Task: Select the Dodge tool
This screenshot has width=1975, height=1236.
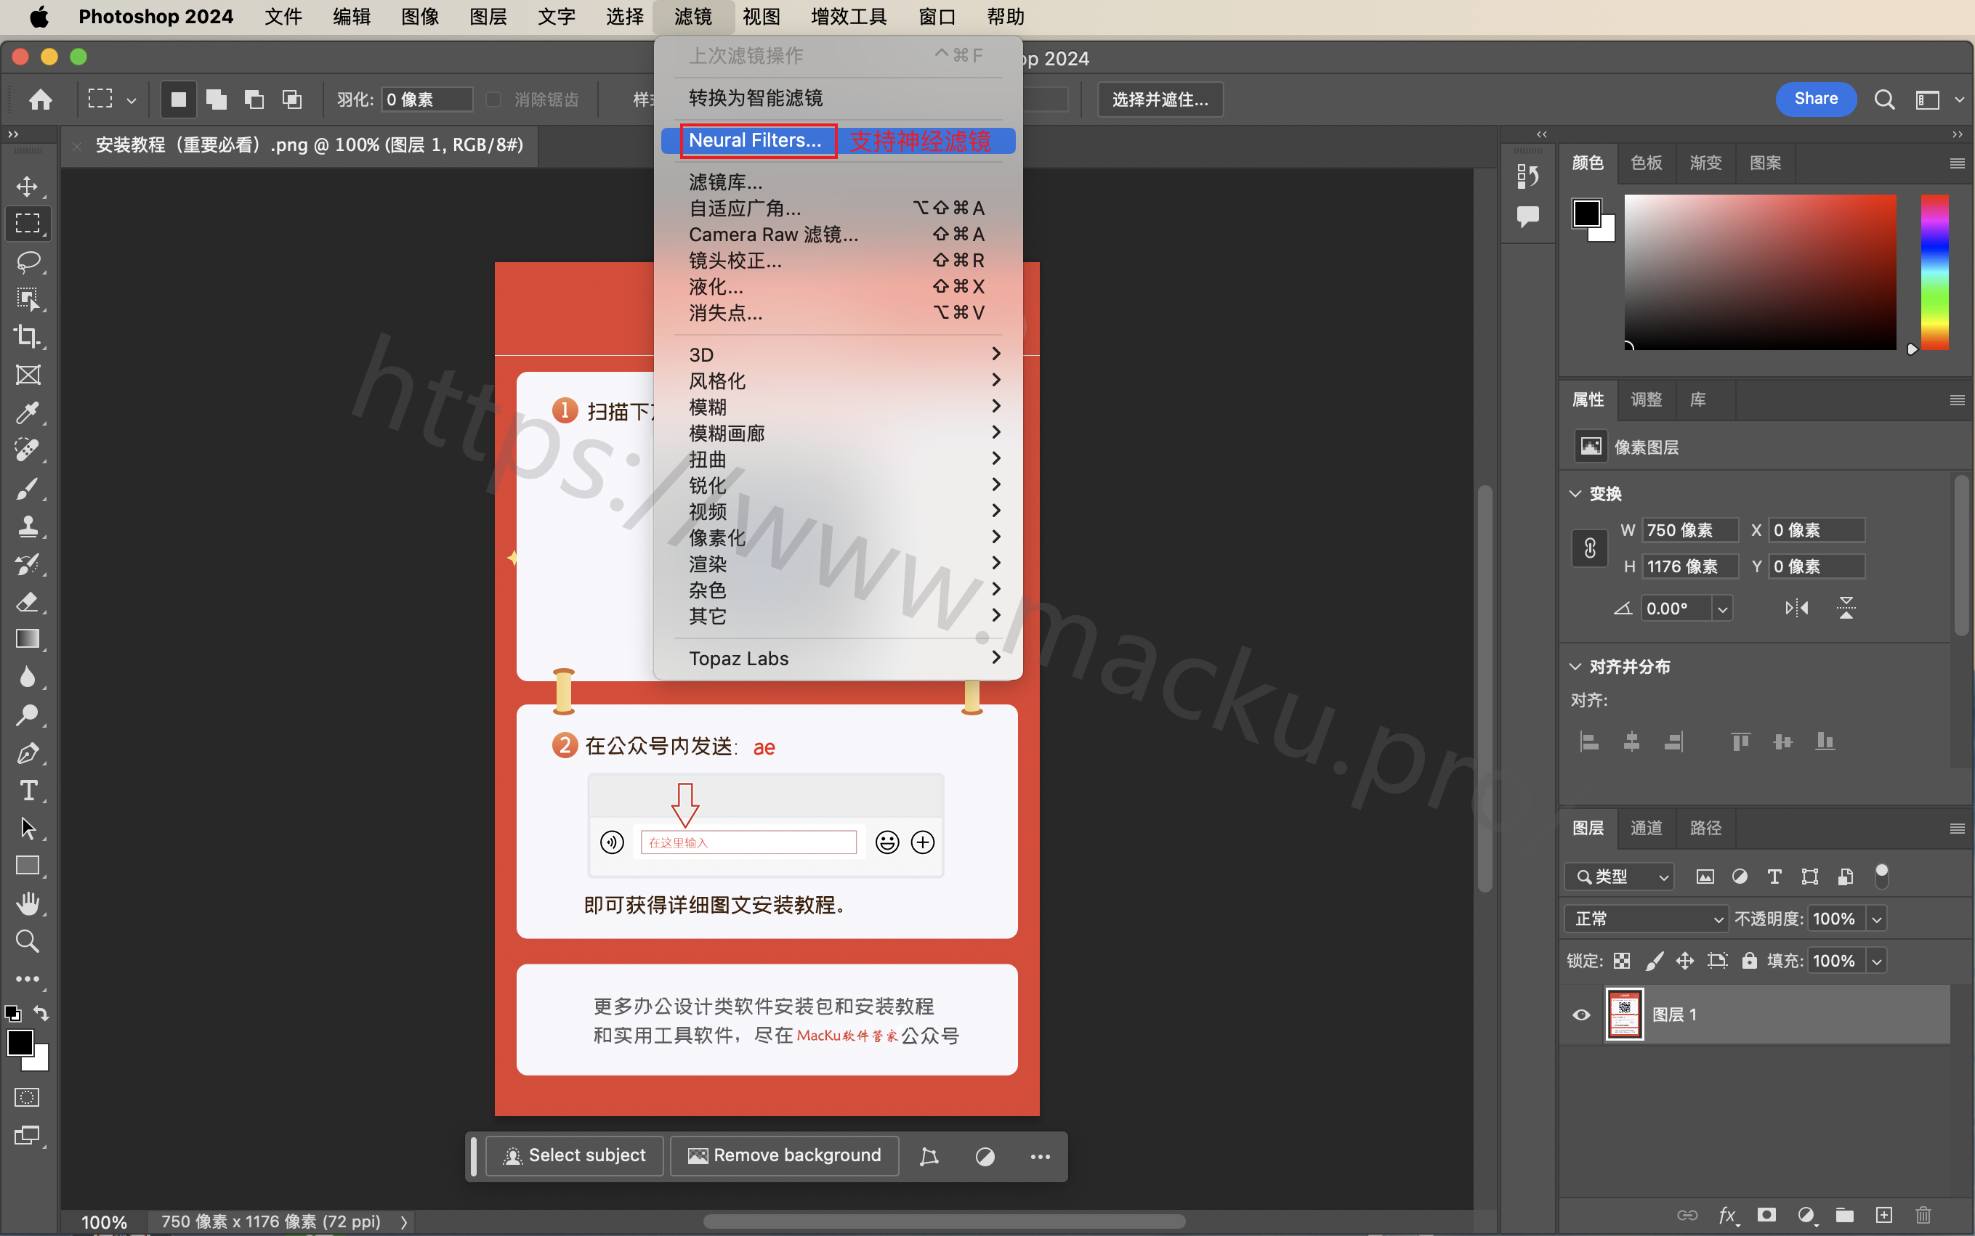Action: (x=28, y=715)
